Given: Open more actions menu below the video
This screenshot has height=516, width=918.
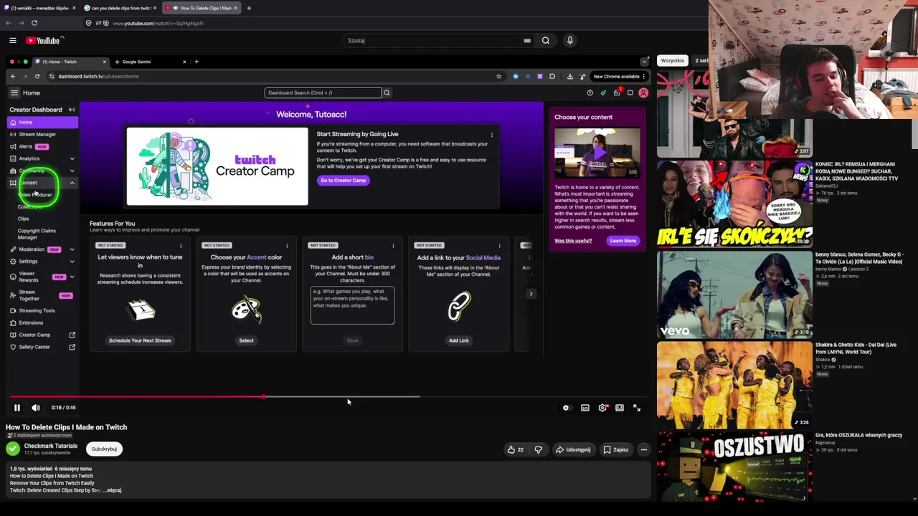Looking at the screenshot, I should point(644,450).
